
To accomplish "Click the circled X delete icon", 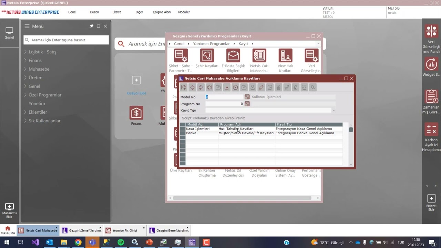I will tap(235, 87).
